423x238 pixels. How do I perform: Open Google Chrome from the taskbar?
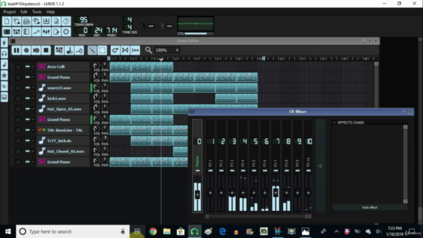pyautogui.click(x=153, y=231)
